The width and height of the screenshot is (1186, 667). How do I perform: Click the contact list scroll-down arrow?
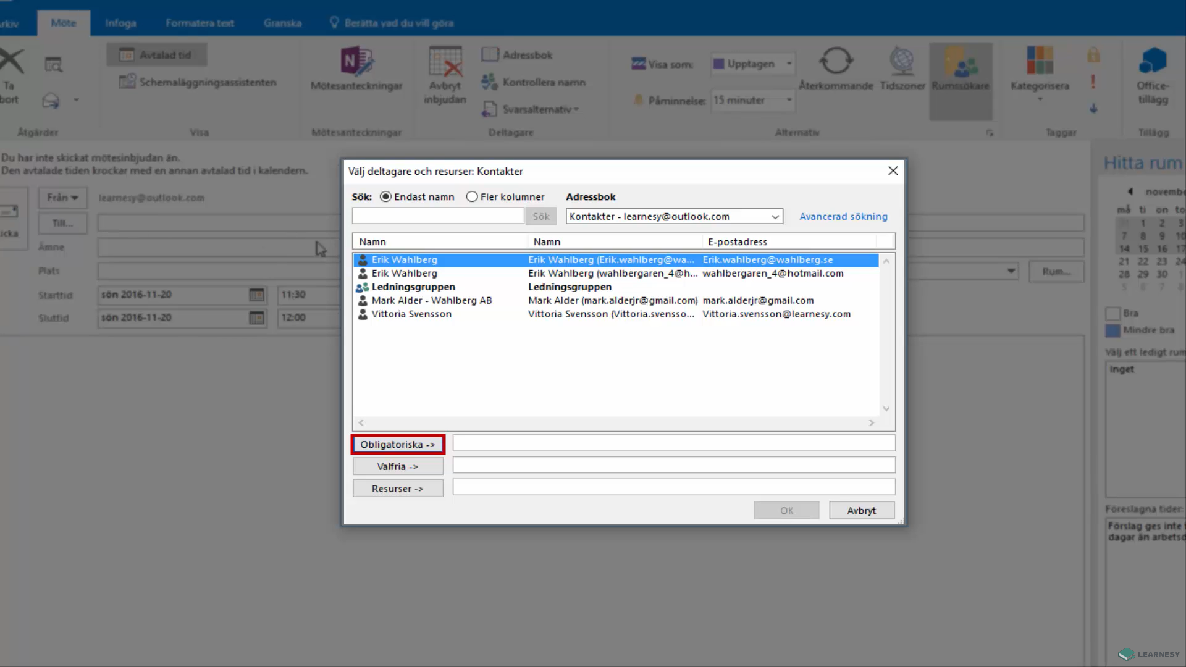pos(886,409)
